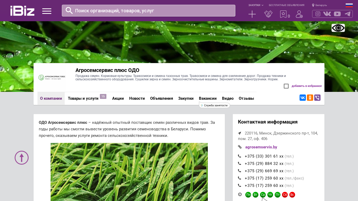The height and width of the screenshot is (201, 358).
Task: Open the hamburger menu
Action: click(x=47, y=11)
